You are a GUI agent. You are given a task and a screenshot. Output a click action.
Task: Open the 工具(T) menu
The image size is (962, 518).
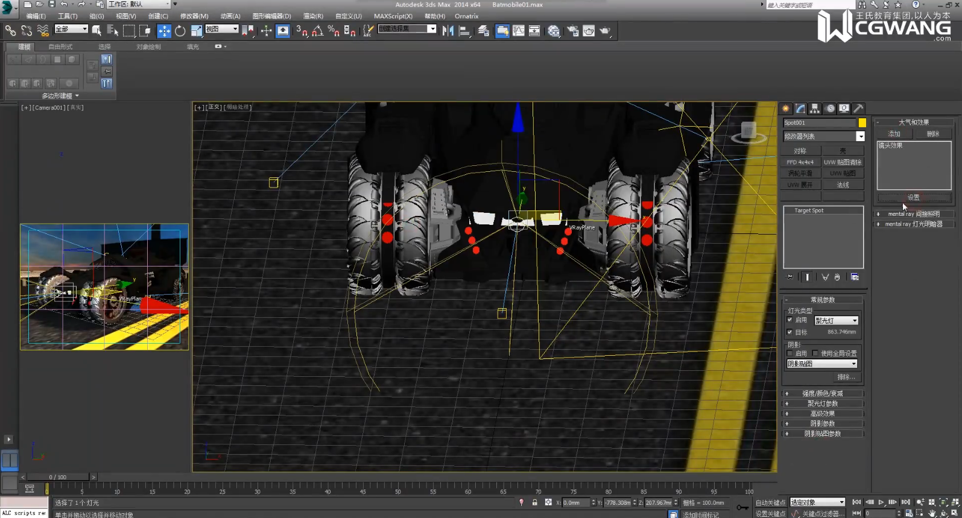coord(68,16)
